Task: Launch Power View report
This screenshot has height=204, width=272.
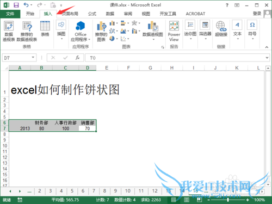Action: (x=174, y=31)
